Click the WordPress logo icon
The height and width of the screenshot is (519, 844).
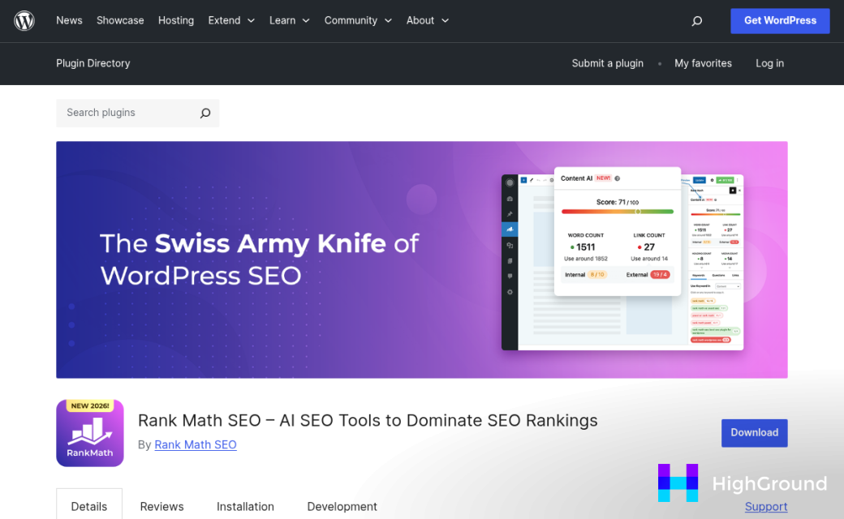point(24,21)
